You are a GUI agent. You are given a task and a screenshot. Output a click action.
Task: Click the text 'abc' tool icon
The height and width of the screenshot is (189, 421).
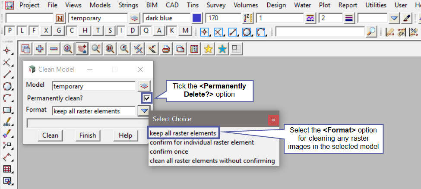[7, 122]
